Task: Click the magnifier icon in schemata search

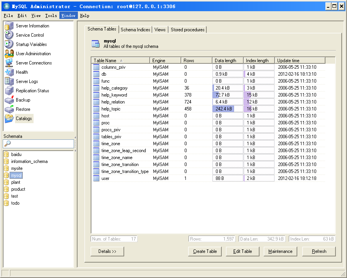Action: (x=7, y=144)
